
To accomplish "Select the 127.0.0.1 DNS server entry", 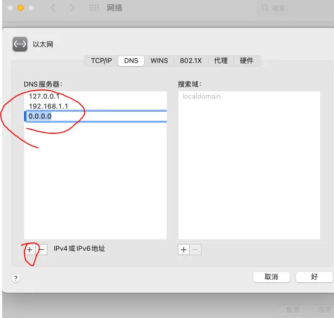I will (44, 97).
